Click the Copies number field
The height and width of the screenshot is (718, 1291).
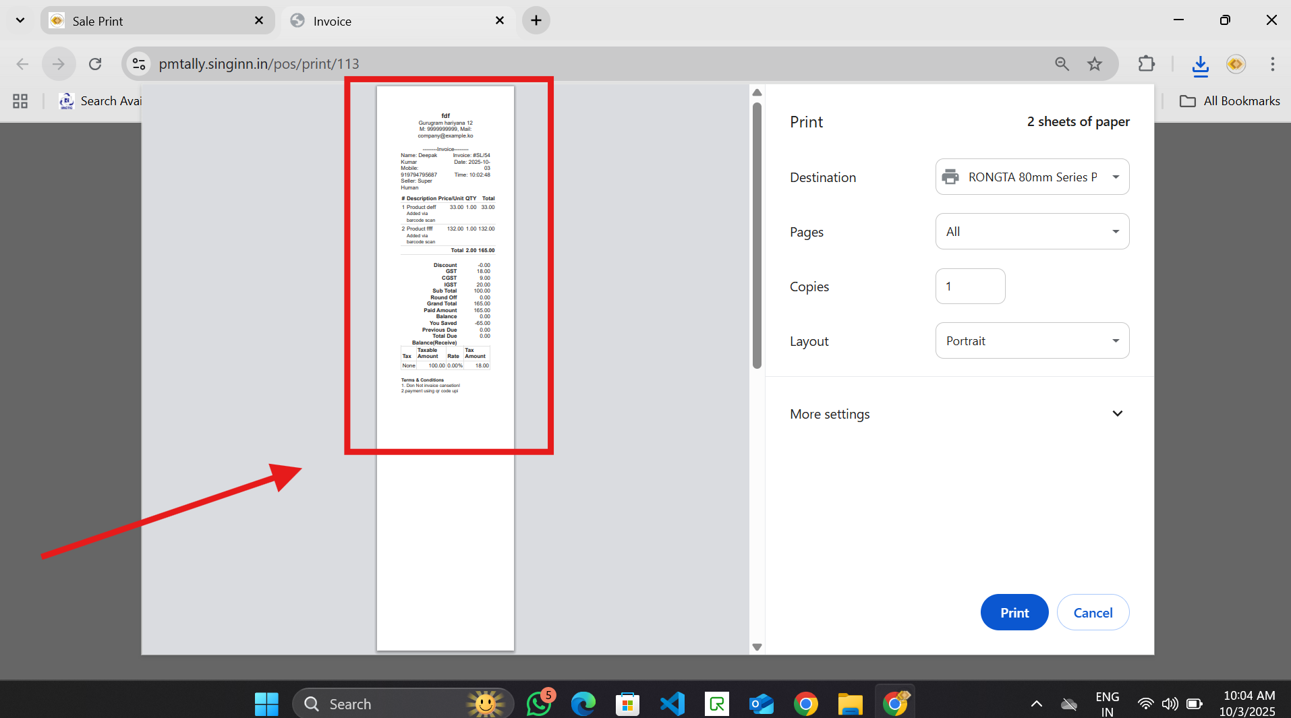(x=970, y=287)
